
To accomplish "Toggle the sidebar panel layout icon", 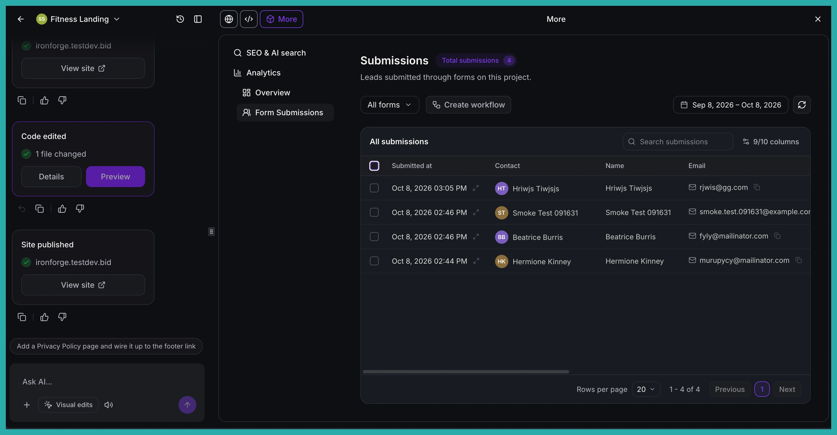I will (x=198, y=19).
